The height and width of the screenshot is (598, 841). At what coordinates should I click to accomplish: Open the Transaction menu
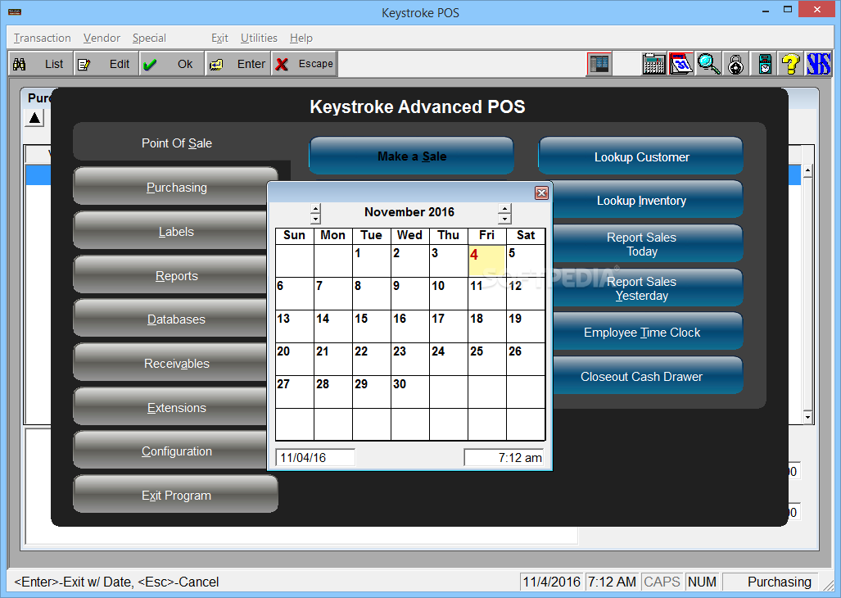click(x=43, y=38)
